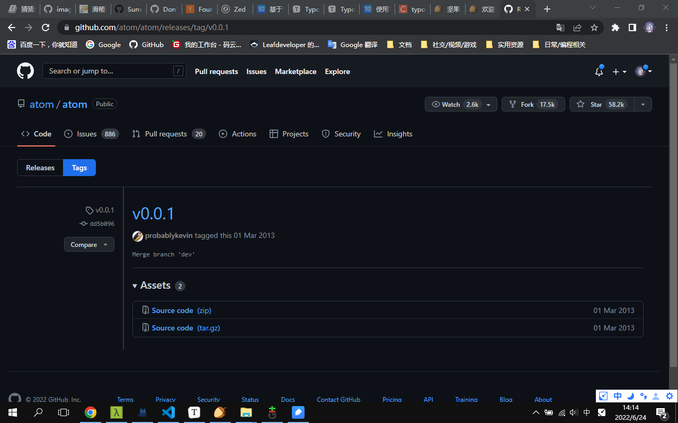Expand the Star list dropdown arrow
678x423 pixels.
[x=643, y=104]
